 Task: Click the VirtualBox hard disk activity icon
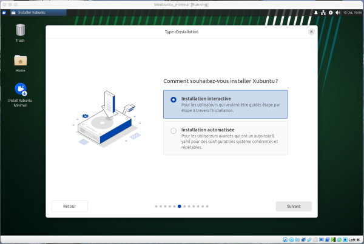285,240
